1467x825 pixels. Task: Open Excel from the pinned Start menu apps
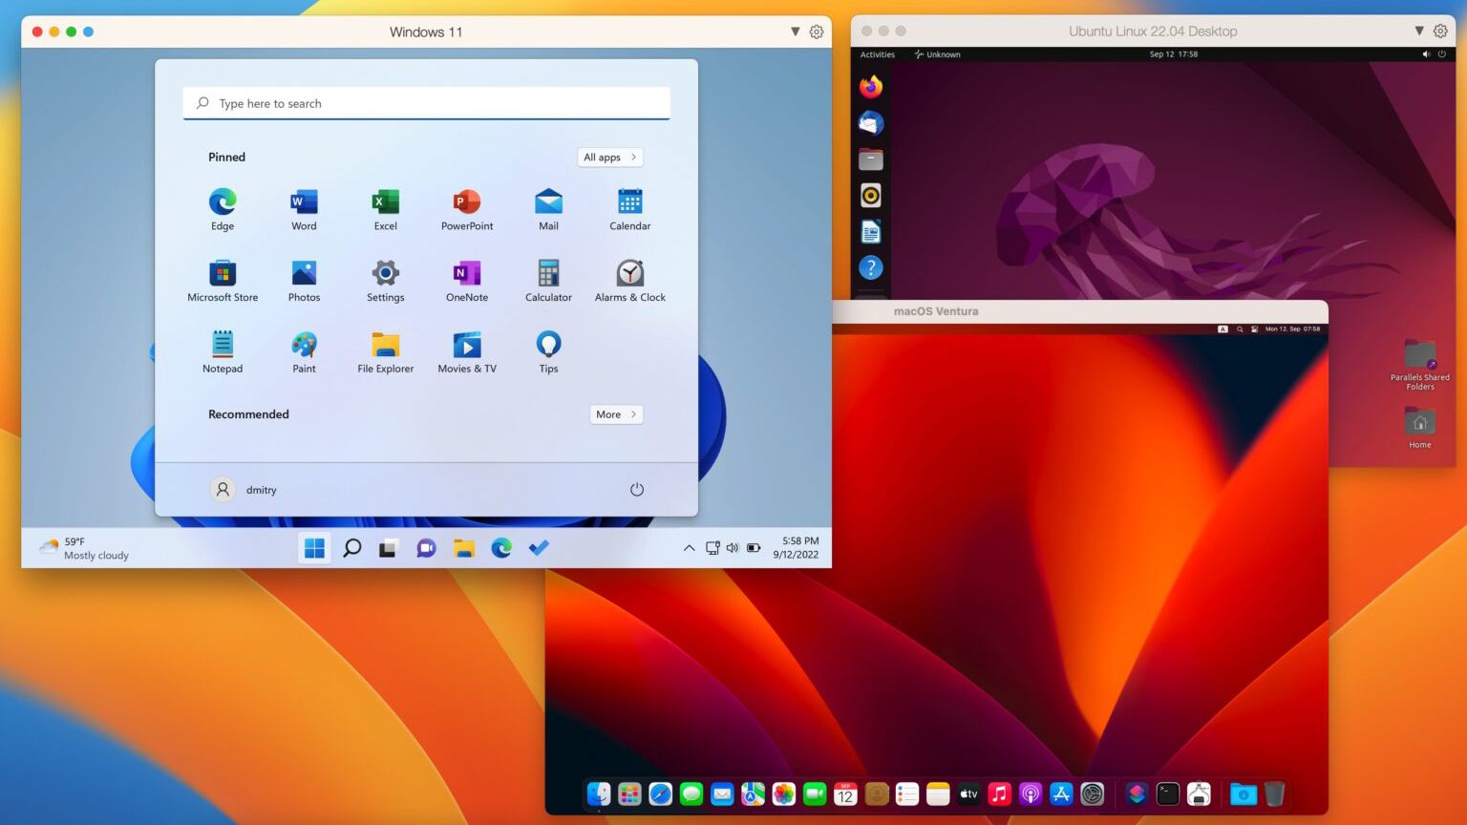(x=385, y=202)
